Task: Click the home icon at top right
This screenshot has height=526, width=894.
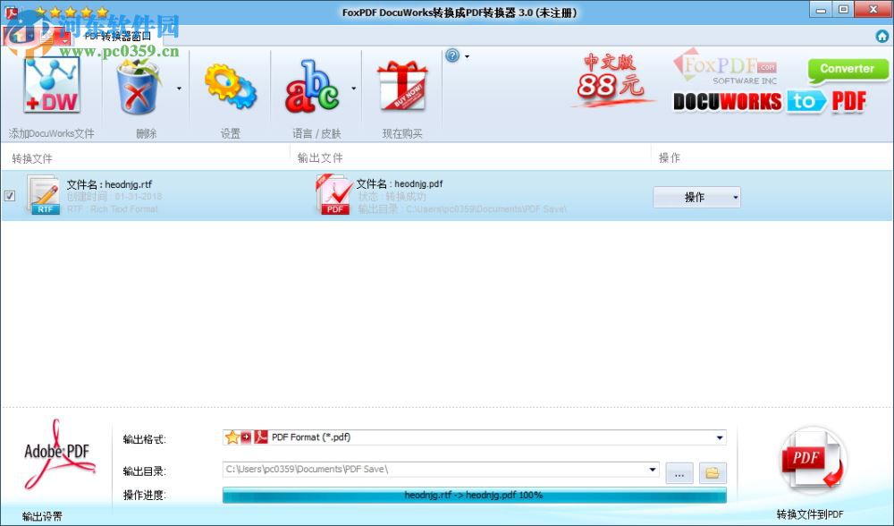Action: tap(881, 38)
